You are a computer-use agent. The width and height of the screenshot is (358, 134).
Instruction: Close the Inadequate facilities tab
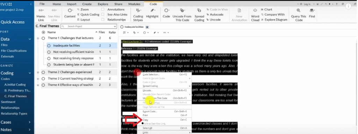coord(147,27)
